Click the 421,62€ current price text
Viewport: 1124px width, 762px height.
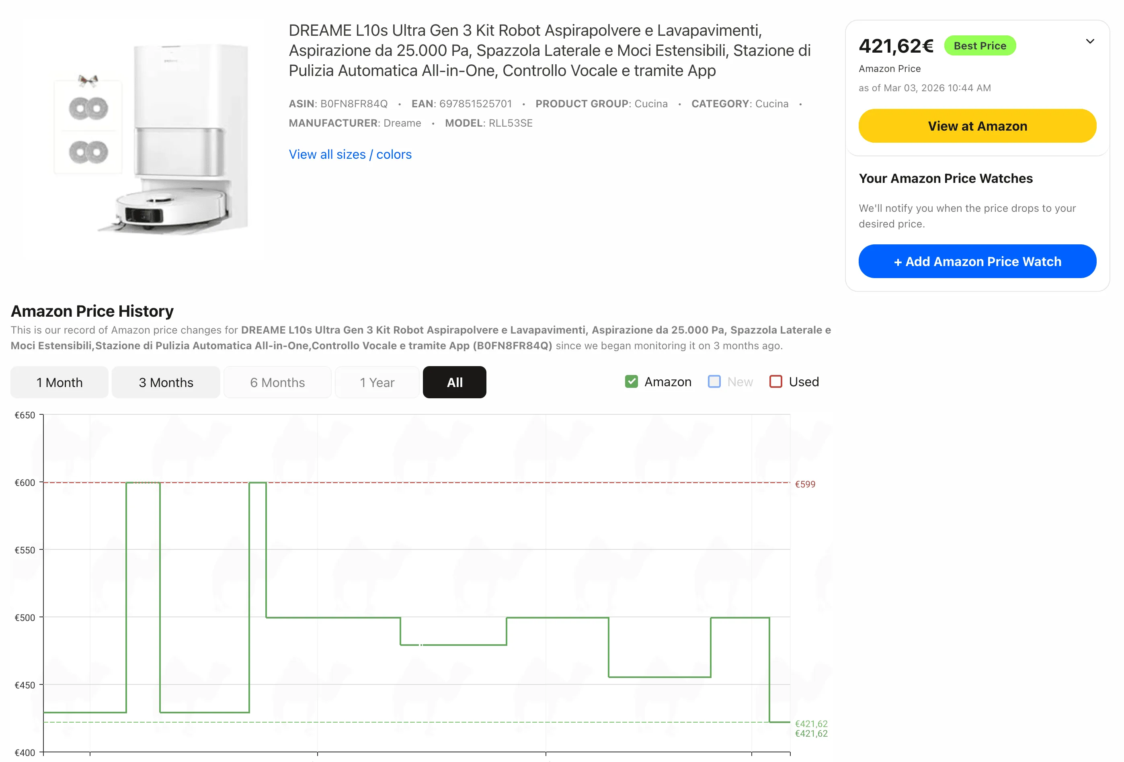(896, 46)
